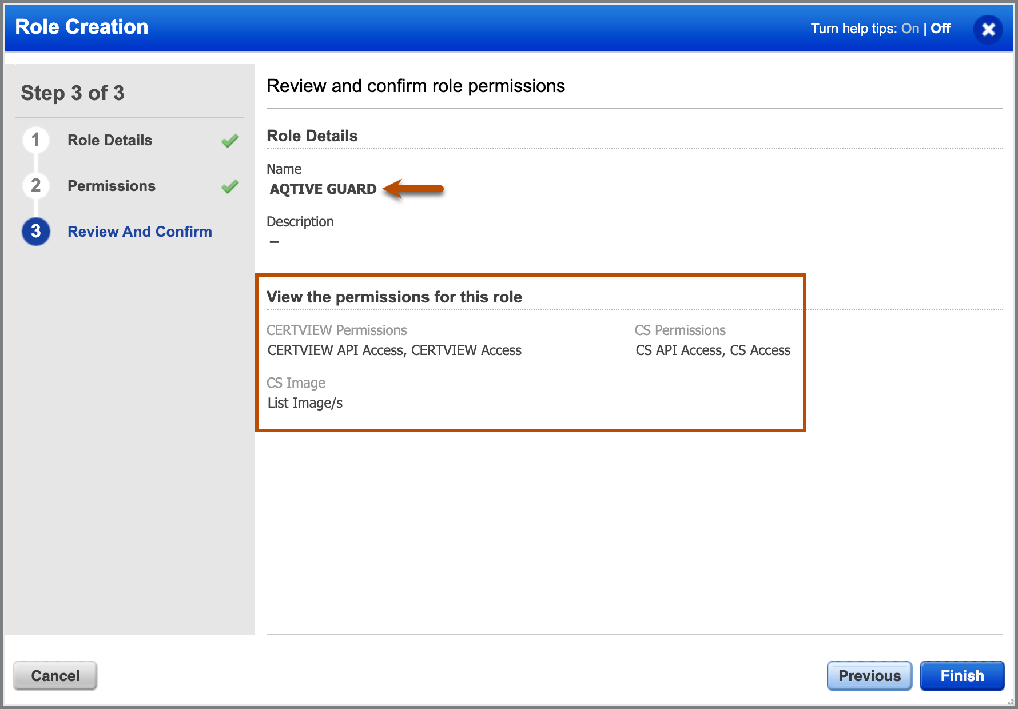Click the dialog resize grip in corner
Viewport: 1018px width, 709px height.
pyautogui.click(x=1010, y=701)
